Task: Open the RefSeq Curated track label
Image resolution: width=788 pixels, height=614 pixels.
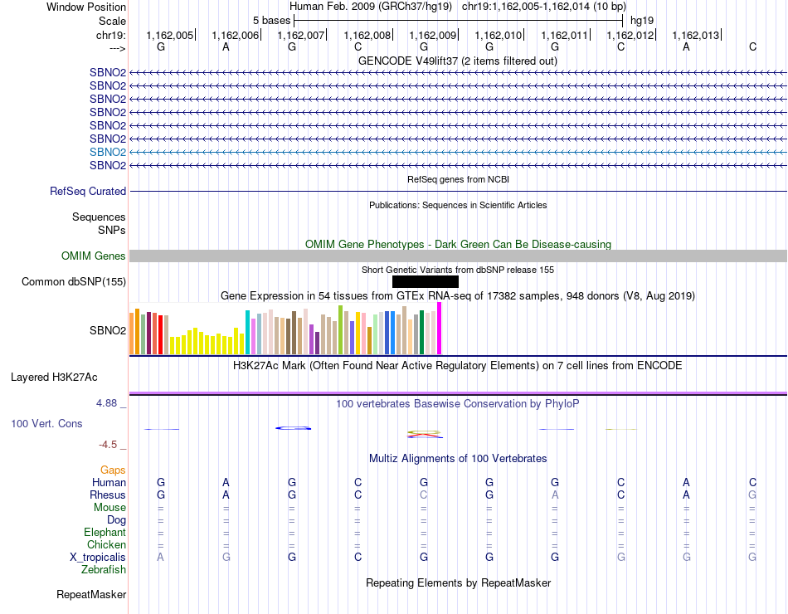Action: [88, 191]
